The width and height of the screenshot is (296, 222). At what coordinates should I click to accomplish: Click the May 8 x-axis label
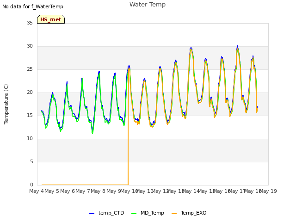point(98,191)
